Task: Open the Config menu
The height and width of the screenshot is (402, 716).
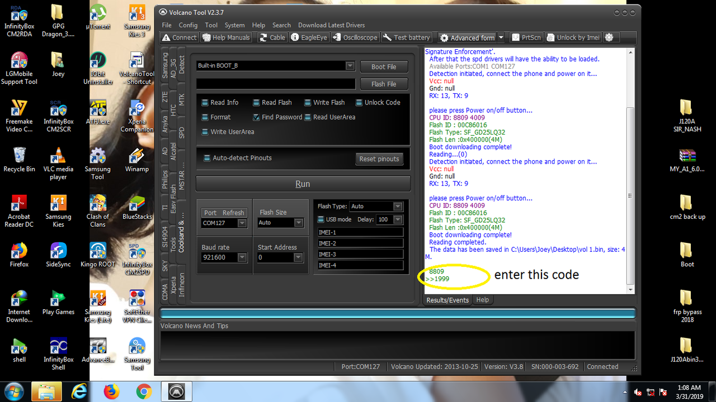Action: pyautogui.click(x=188, y=25)
